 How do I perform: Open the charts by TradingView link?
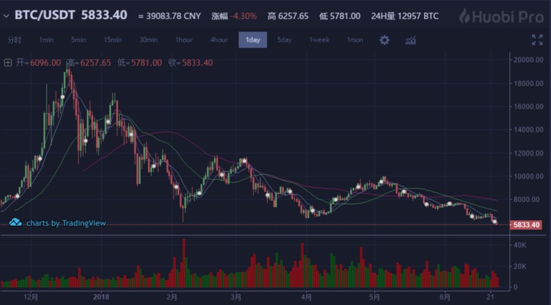click(66, 223)
